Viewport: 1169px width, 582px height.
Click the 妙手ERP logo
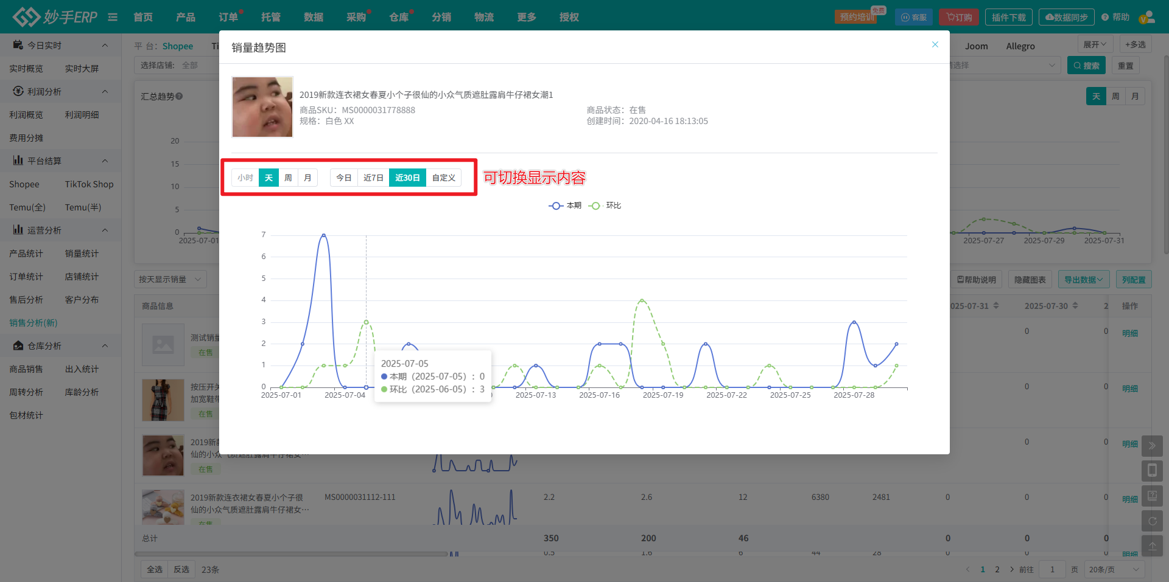[55, 16]
